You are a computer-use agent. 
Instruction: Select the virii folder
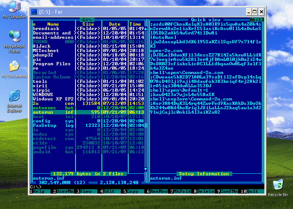88,86
